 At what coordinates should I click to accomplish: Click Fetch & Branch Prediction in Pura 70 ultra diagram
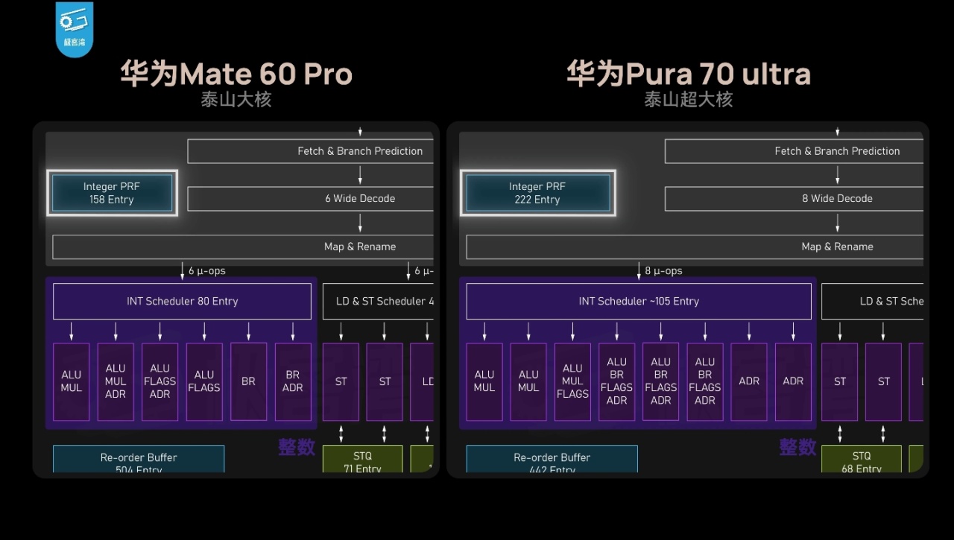794,151
